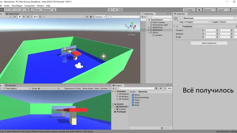Toggle the scene grid visibility icon

pyautogui.click(x=40, y=17)
